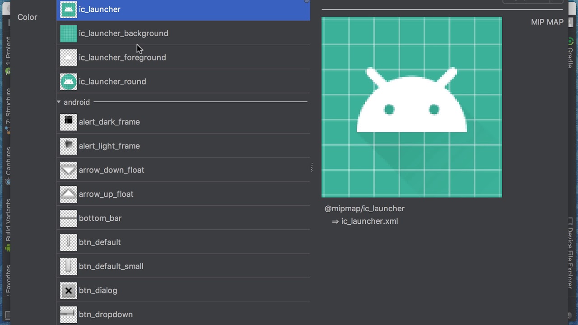Click the large Android launcher preview image
Screen dimensions: 578x325
(411, 107)
